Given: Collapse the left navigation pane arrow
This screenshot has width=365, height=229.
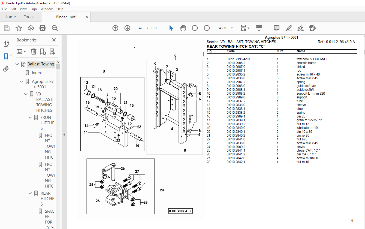Looking at the screenshot, I should tap(64, 134).
